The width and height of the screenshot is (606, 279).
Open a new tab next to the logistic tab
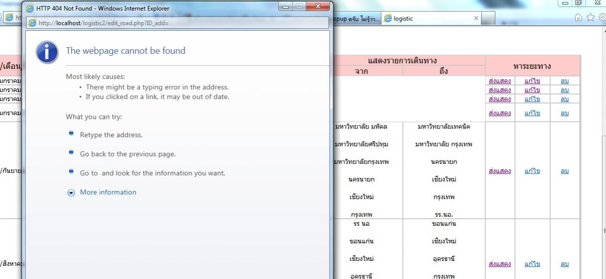(x=489, y=19)
